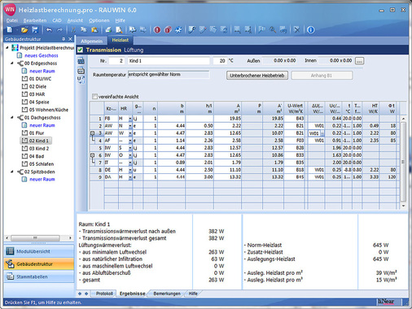
Task: Select the 03 Kind 2 room
Action: point(37,149)
